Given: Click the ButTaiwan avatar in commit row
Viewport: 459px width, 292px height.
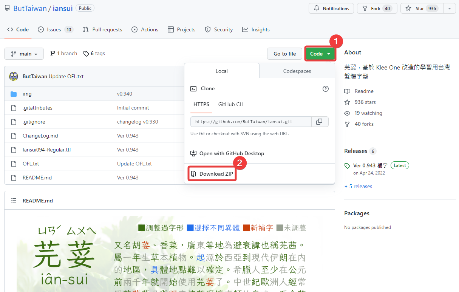Looking at the screenshot, I should click(x=14, y=76).
